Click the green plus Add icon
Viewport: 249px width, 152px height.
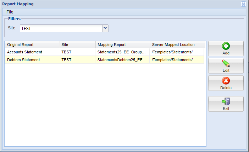pos(226,46)
